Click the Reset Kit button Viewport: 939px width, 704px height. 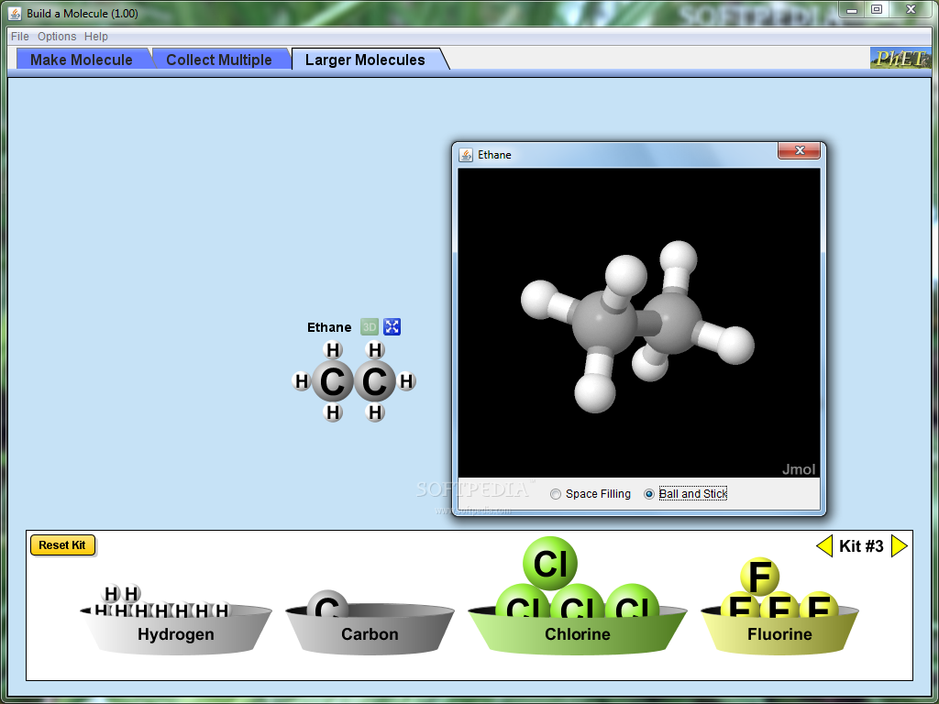(x=62, y=544)
